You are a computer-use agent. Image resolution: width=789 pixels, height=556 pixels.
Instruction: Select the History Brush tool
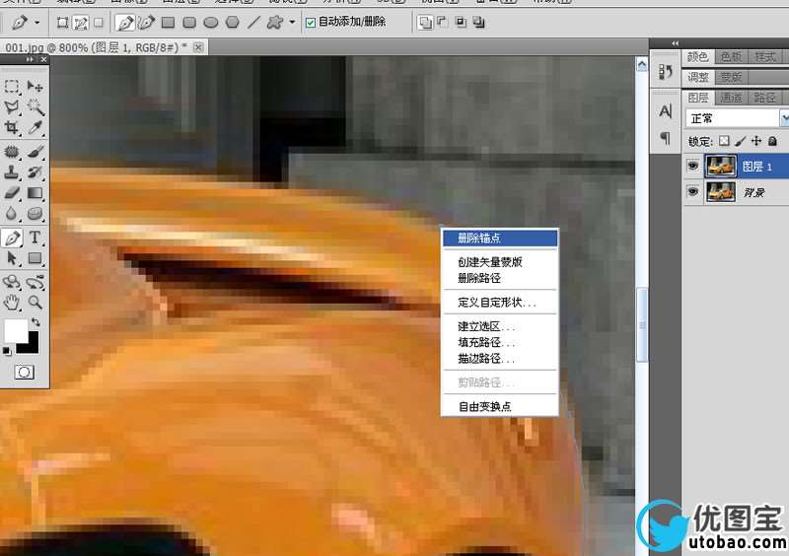tap(35, 173)
